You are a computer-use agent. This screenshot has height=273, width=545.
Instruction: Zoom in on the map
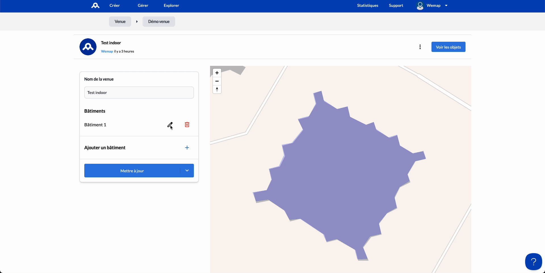point(217,73)
